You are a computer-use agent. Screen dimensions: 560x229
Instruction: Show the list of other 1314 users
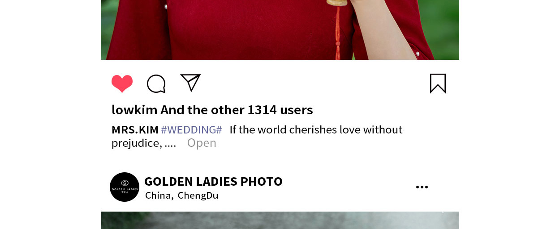tap(237, 110)
